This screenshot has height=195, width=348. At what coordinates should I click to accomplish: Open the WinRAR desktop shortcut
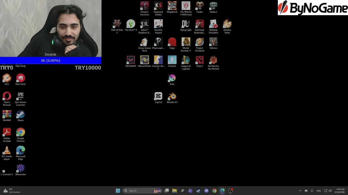point(7,116)
